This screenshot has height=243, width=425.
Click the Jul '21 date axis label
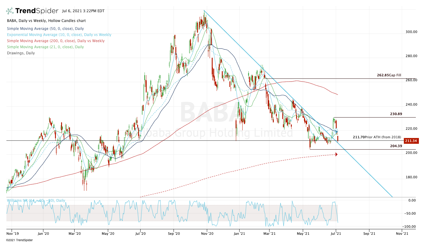point(336,233)
